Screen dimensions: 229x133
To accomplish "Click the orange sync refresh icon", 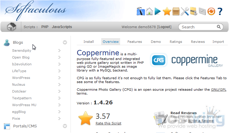I will 211,12.
